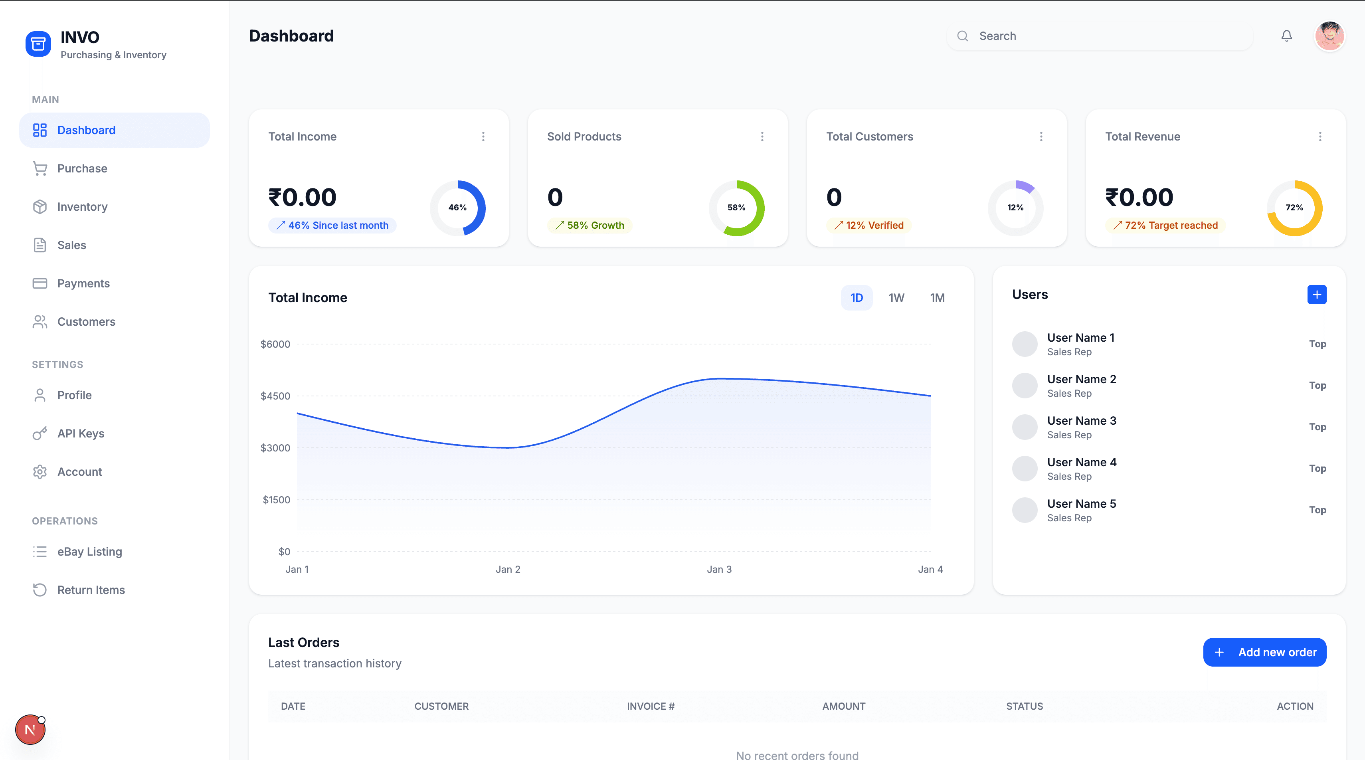The width and height of the screenshot is (1365, 760).
Task: Click Add new order button
Action: point(1265,652)
